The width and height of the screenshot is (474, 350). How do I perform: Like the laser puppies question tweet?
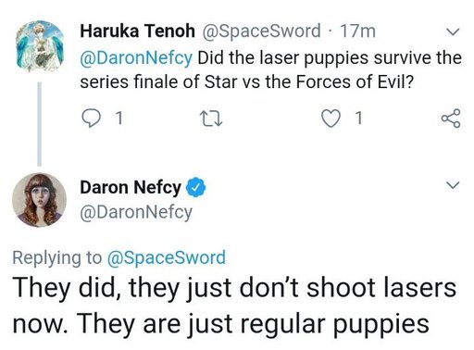pyautogui.click(x=331, y=119)
